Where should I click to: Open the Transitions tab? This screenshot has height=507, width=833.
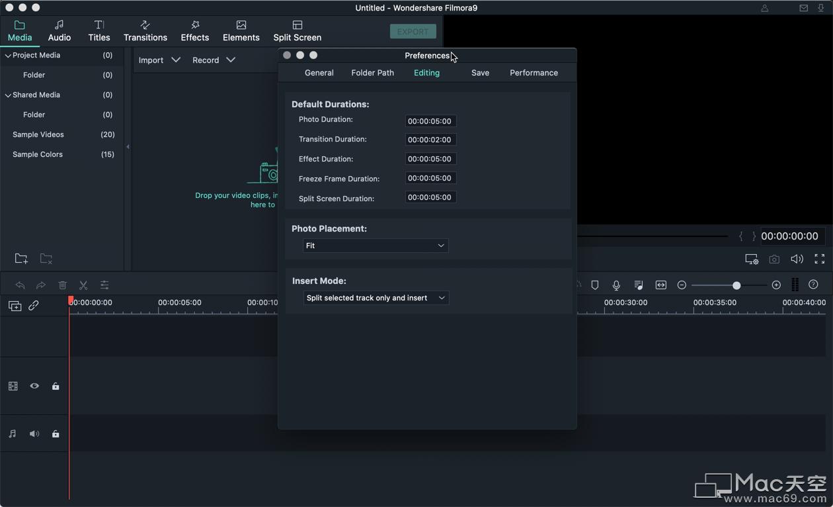(x=145, y=31)
